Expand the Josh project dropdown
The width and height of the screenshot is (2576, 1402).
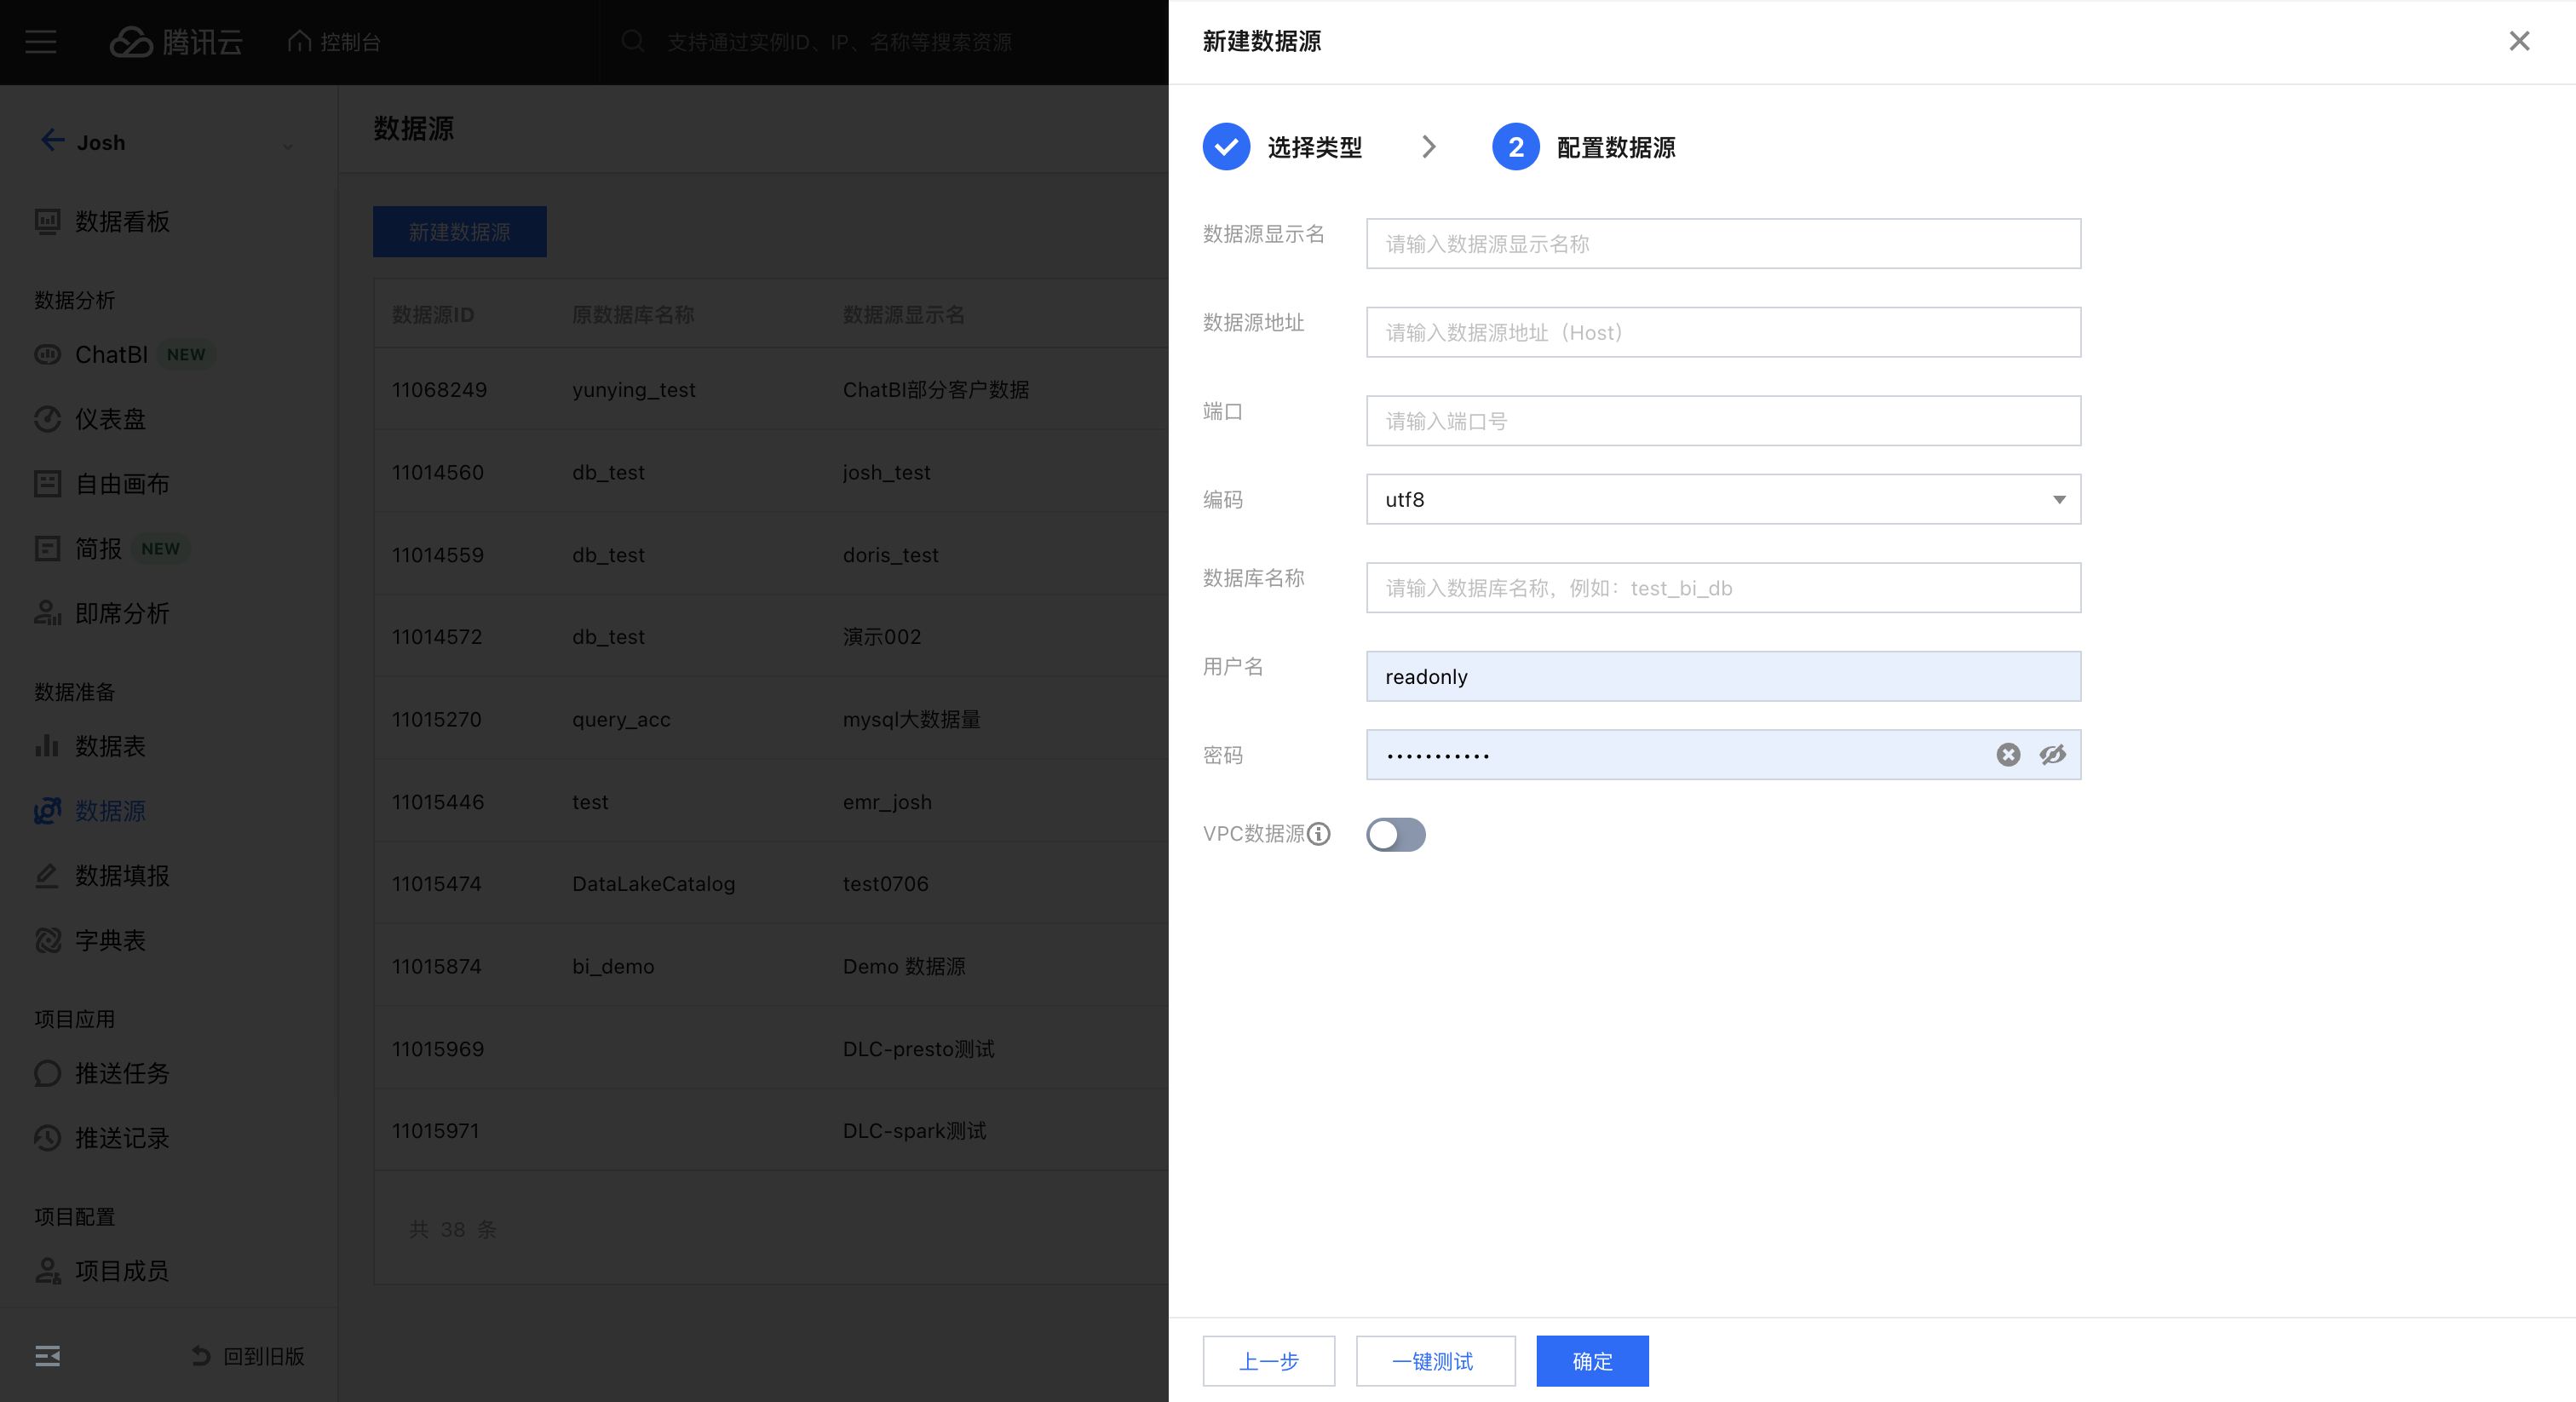click(288, 146)
